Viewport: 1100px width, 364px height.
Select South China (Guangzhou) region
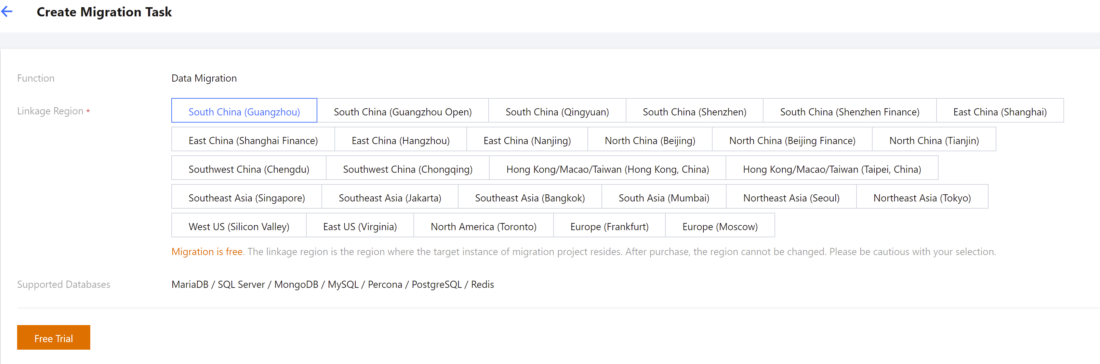244,111
